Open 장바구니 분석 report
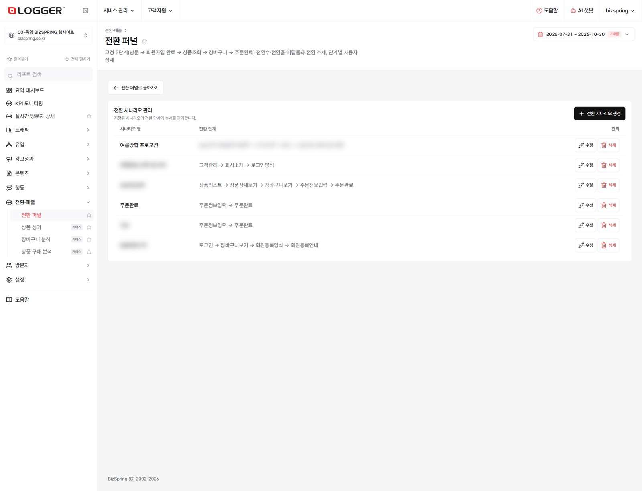Viewport: 642px width, 491px height. pos(36,239)
